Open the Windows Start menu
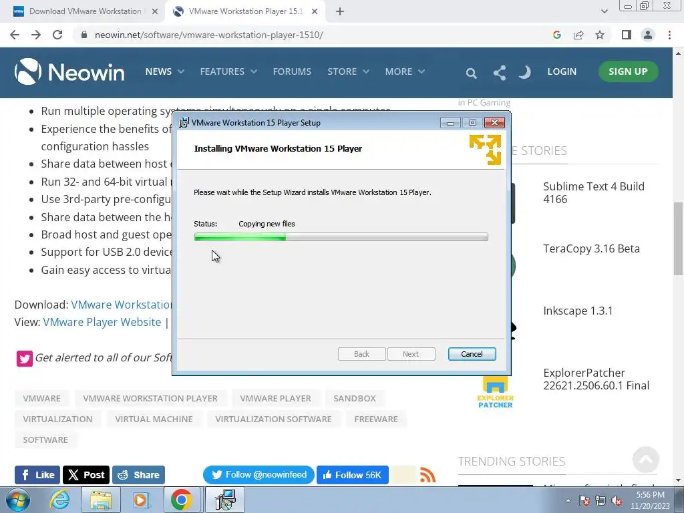This screenshot has width=684, height=513. pyautogui.click(x=18, y=500)
